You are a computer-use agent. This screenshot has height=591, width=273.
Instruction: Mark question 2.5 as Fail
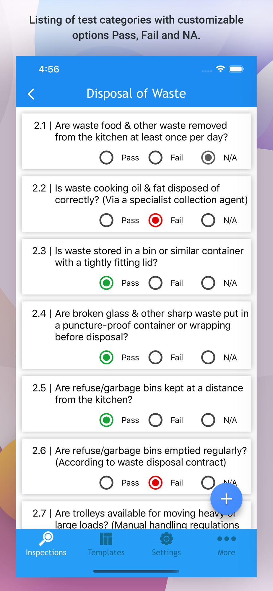pyautogui.click(x=155, y=420)
